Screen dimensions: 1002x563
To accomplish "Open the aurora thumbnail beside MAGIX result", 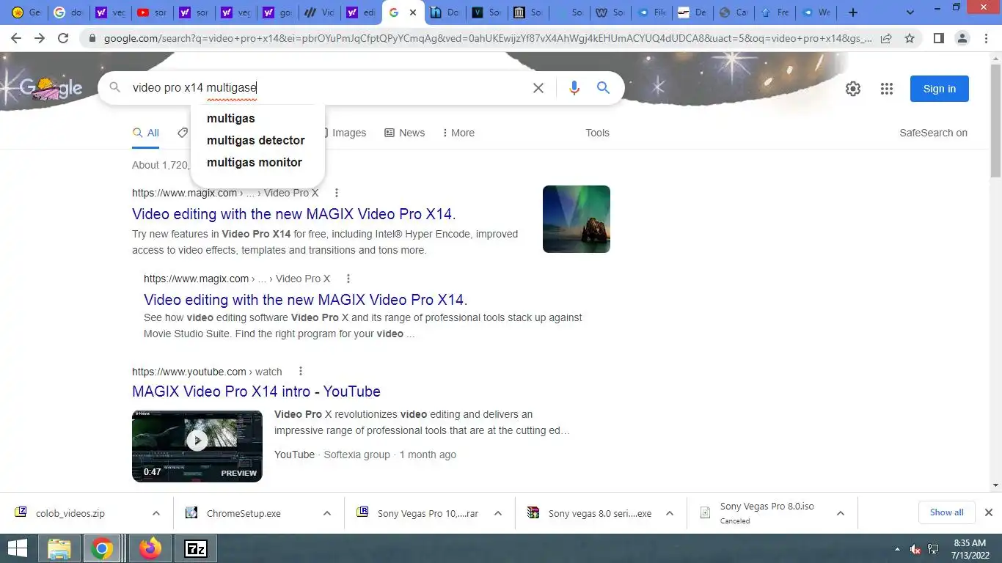I will coord(576,219).
